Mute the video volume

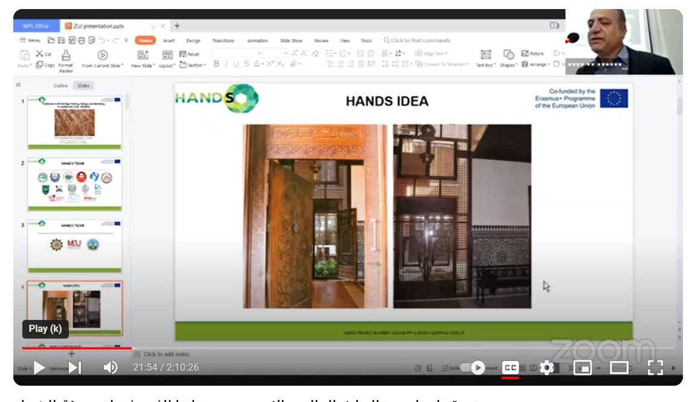[111, 367]
